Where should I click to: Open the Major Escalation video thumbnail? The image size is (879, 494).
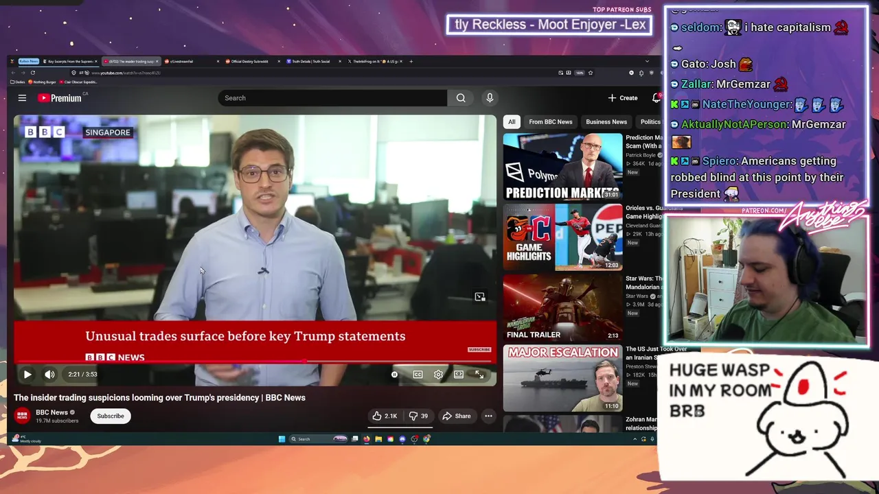[562, 379]
